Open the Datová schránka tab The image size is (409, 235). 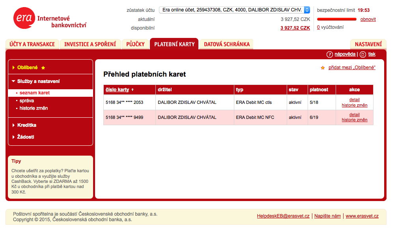pos(227,44)
